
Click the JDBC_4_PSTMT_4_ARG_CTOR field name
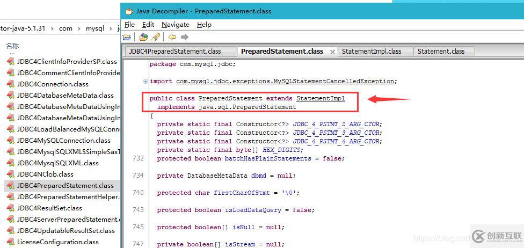[336, 141]
